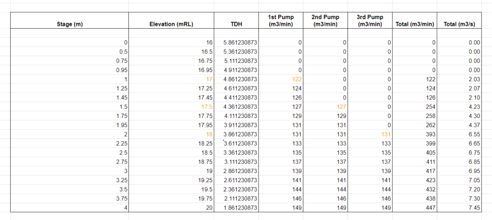
Task: Select the orange elevation cell 17.5
Action: pyautogui.click(x=172, y=107)
